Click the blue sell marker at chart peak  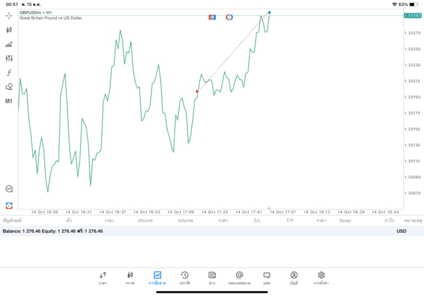coord(270,13)
